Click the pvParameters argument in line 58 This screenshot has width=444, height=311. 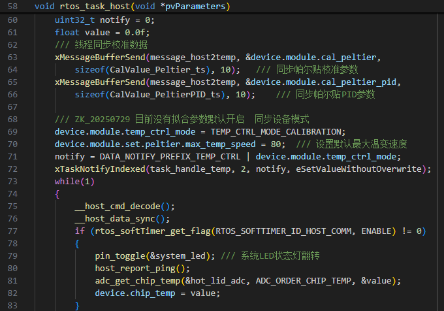[195, 7]
